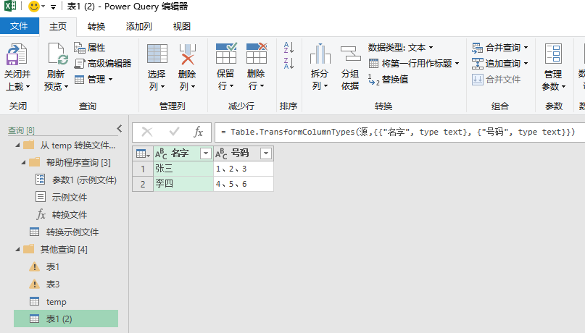Select the 转换示例文件 query

(65, 232)
